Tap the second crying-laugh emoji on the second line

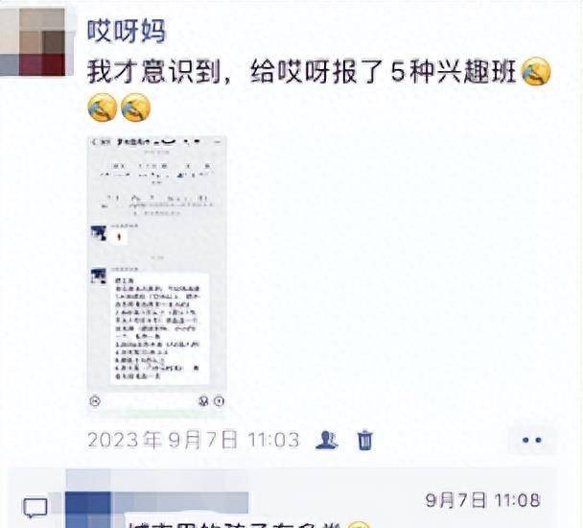point(136,108)
